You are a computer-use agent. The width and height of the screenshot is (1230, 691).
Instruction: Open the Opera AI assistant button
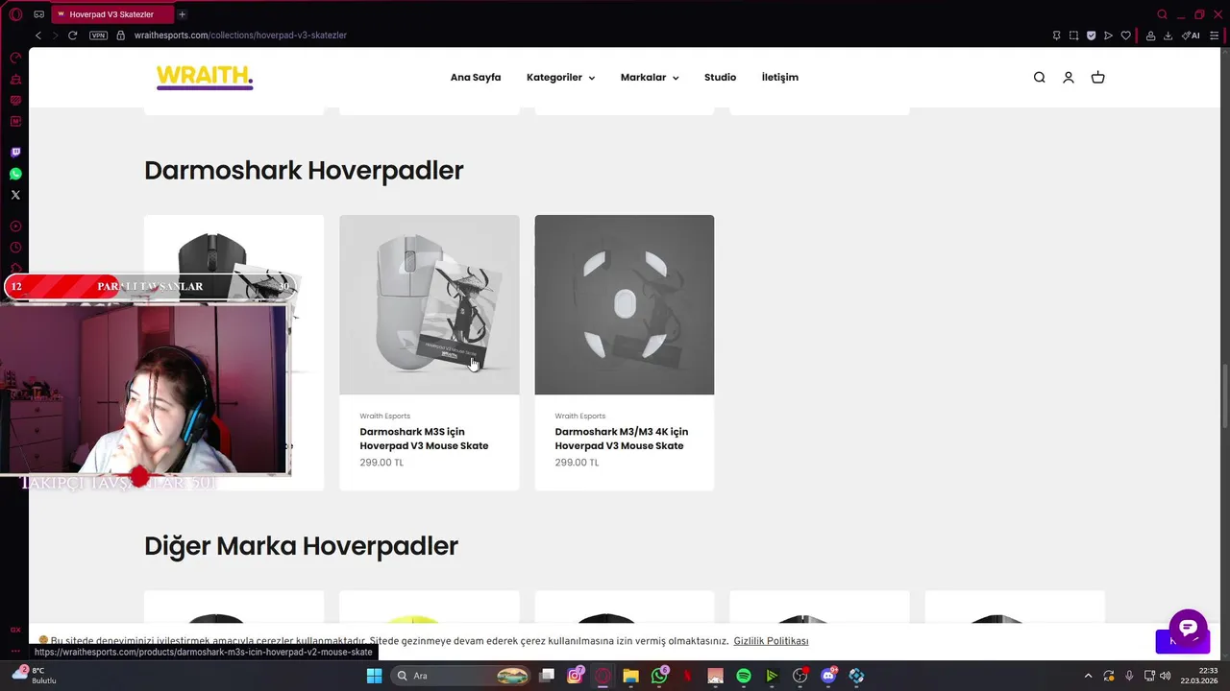1191,36
